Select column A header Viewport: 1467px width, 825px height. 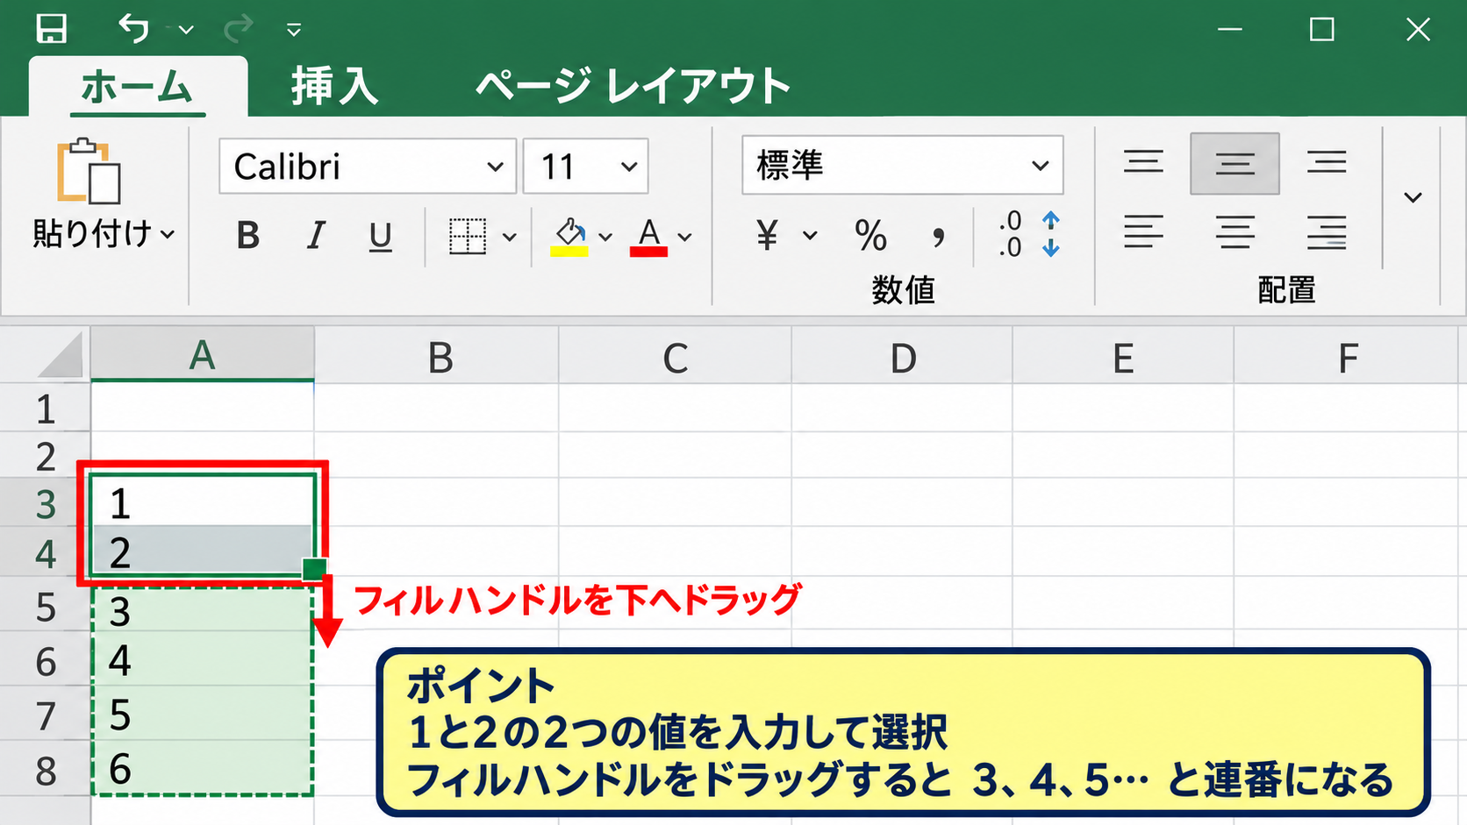click(203, 355)
